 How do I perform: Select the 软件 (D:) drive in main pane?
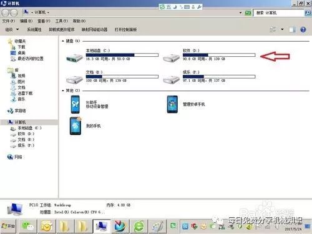pos(209,55)
